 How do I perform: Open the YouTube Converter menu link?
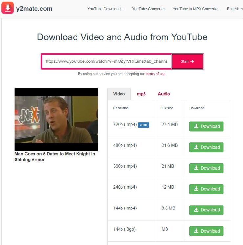pyautogui.click(x=148, y=9)
